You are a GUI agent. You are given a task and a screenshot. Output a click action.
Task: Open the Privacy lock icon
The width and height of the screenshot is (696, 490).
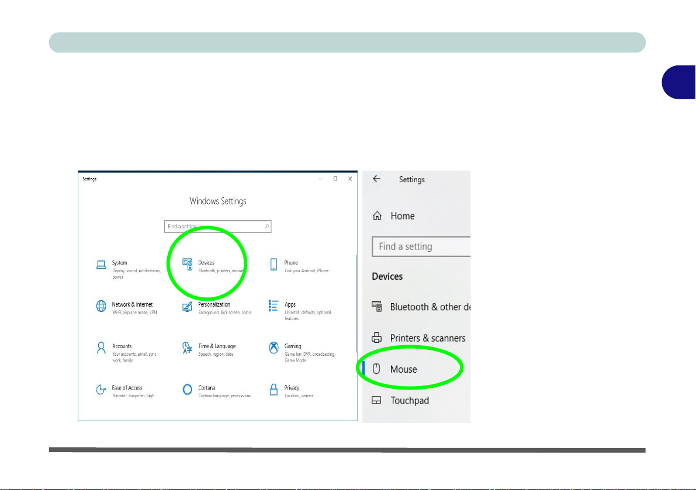tap(273, 390)
